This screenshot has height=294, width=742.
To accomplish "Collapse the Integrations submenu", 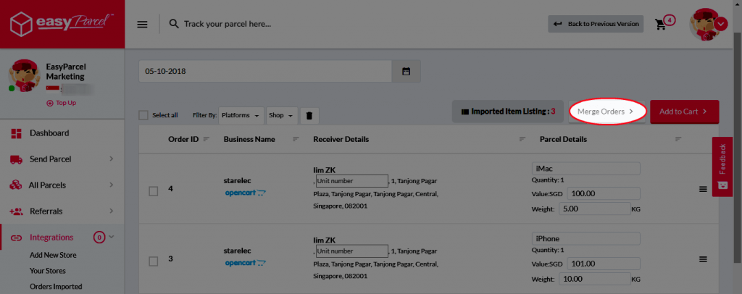I will coord(112,237).
